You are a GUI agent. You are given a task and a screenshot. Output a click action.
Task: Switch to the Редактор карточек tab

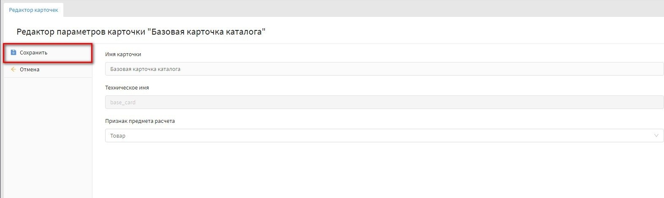(34, 10)
